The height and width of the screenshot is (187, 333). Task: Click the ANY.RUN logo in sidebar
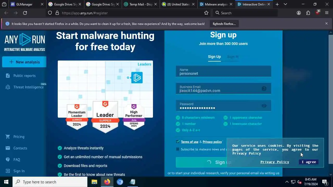(x=24, y=42)
